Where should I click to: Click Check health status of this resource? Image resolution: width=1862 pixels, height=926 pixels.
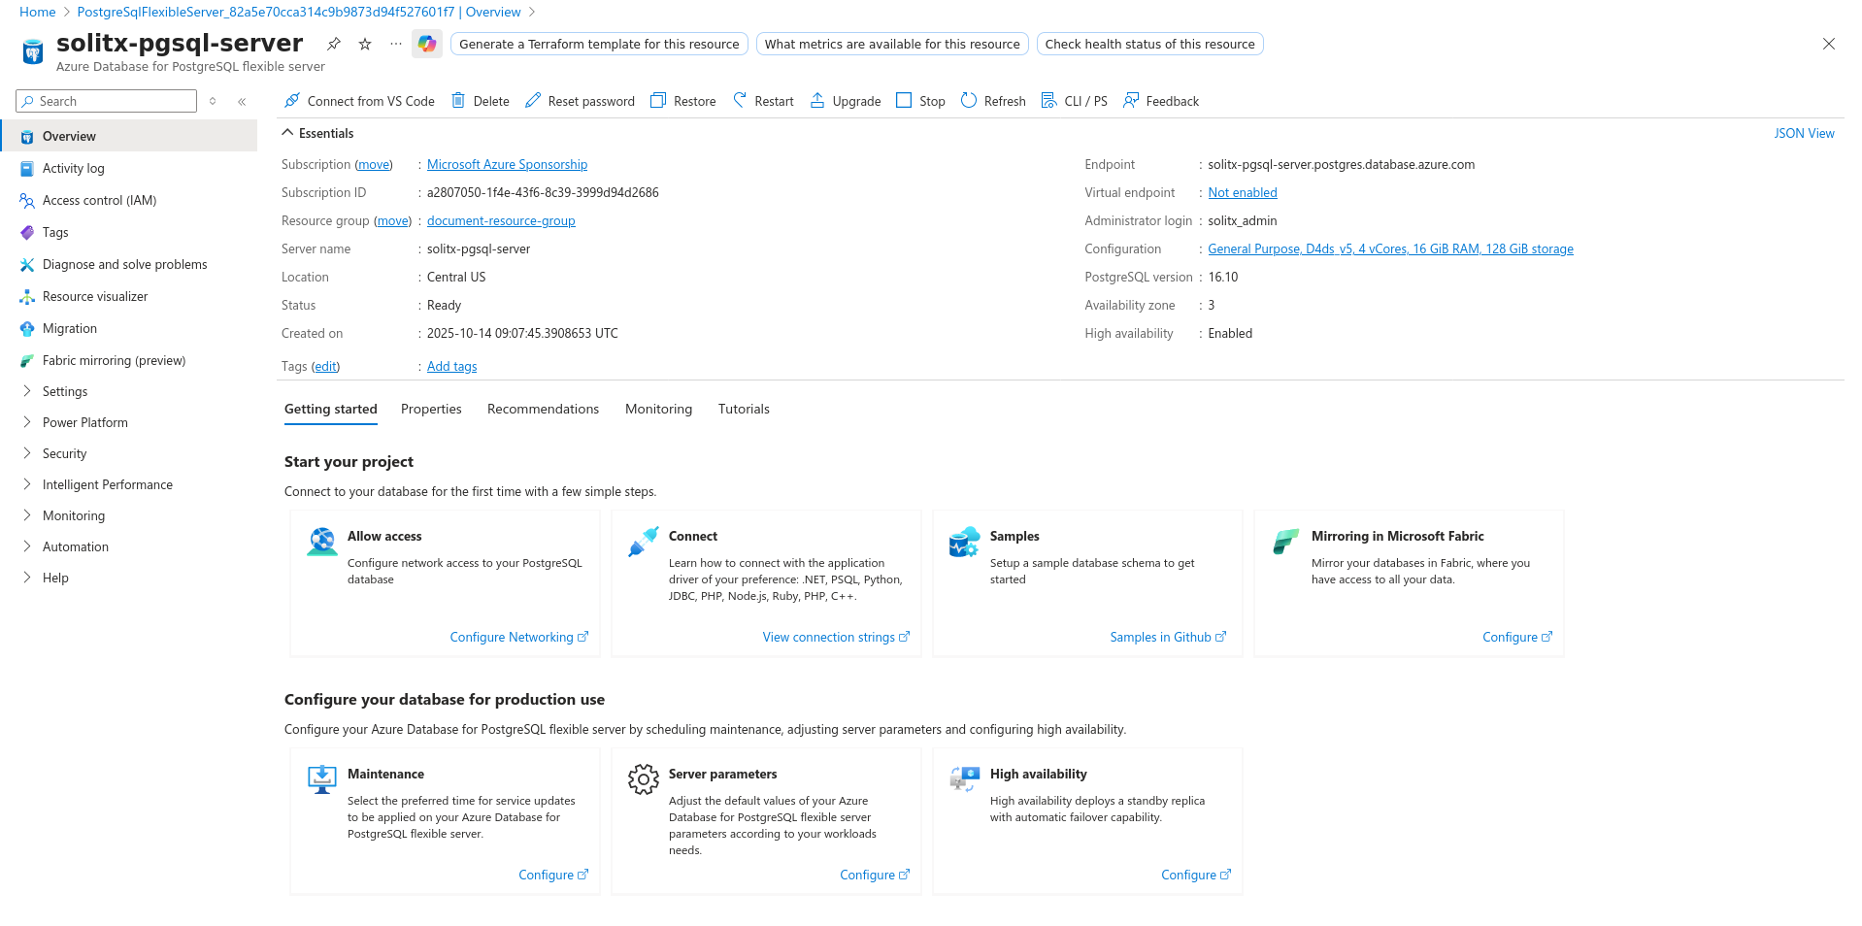click(x=1149, y=44)
